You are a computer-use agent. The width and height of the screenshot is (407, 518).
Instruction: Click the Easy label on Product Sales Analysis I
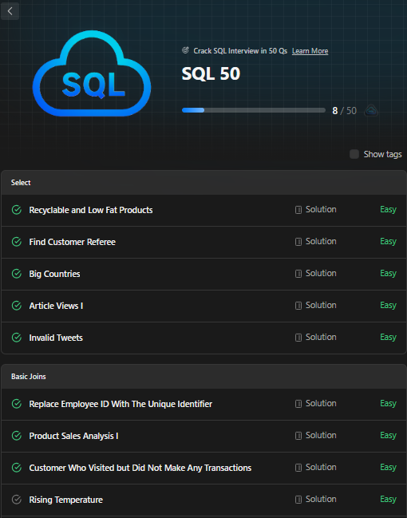pos(388,436)
